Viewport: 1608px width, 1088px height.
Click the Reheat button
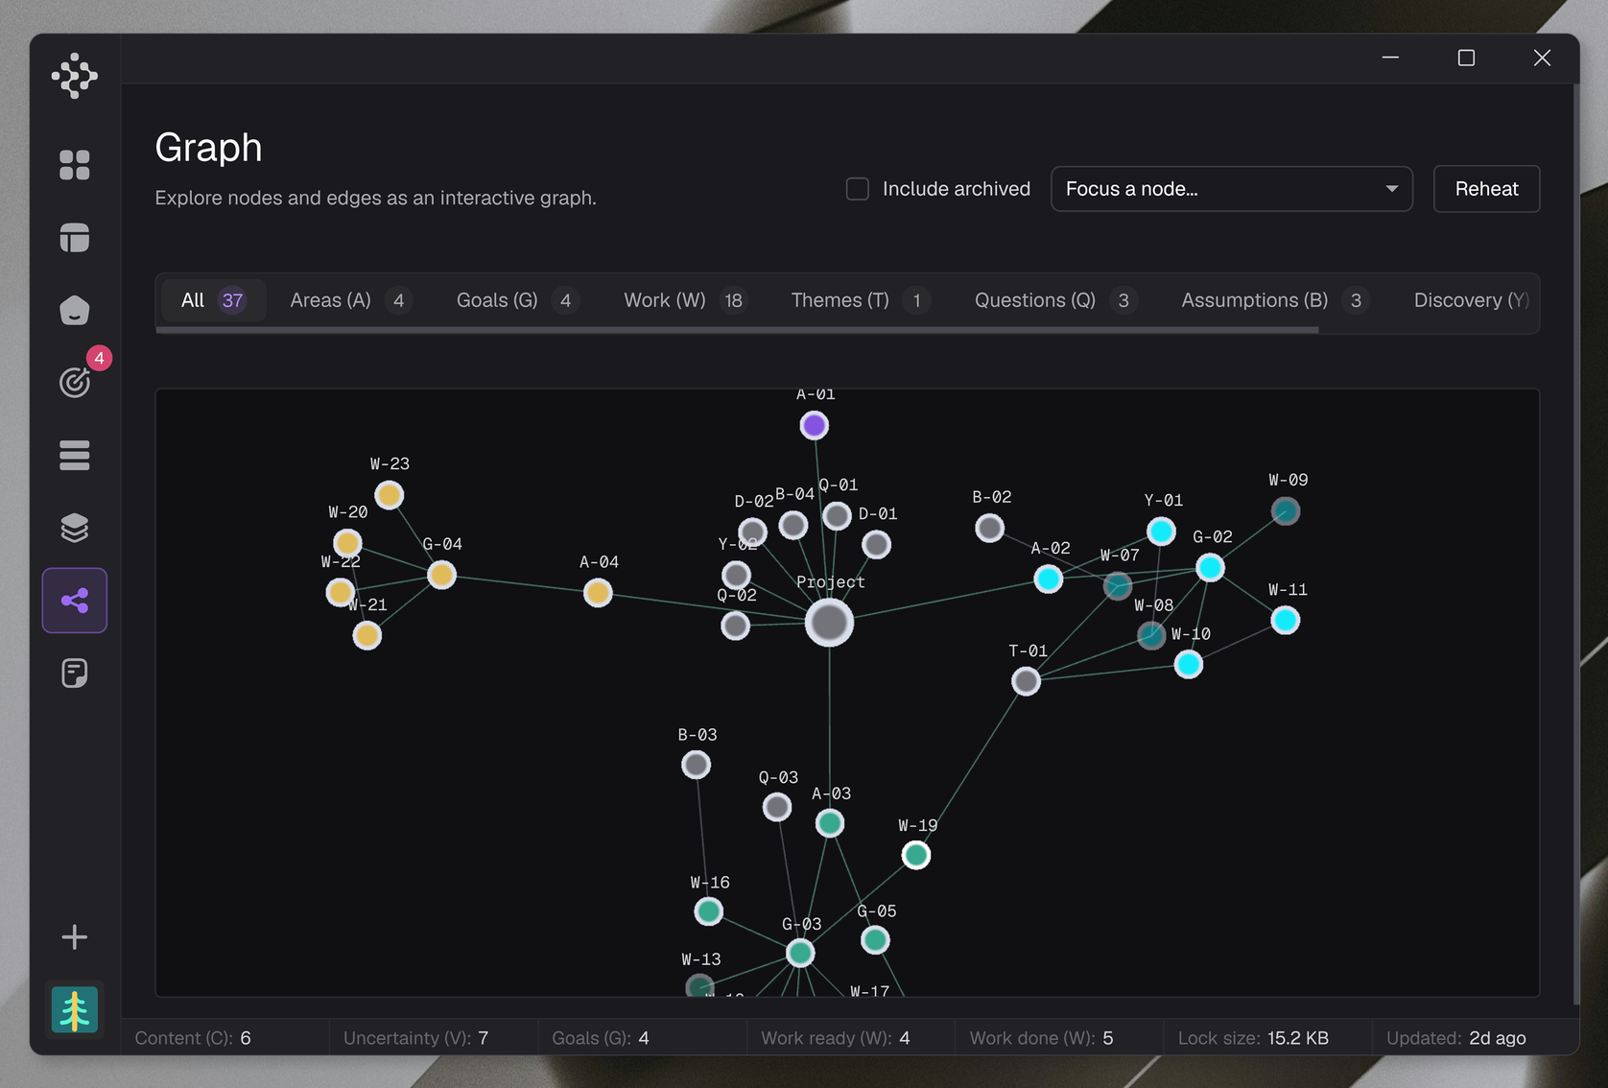[1486, 189]
